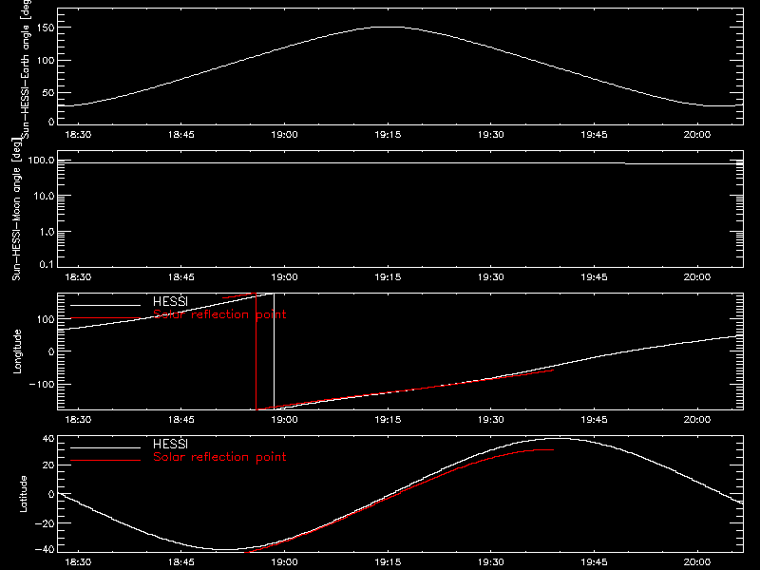The width and height of the screenshot is (760, 570).
Task: Click HESSI legend label in Longitude plot
Action: 170,302
